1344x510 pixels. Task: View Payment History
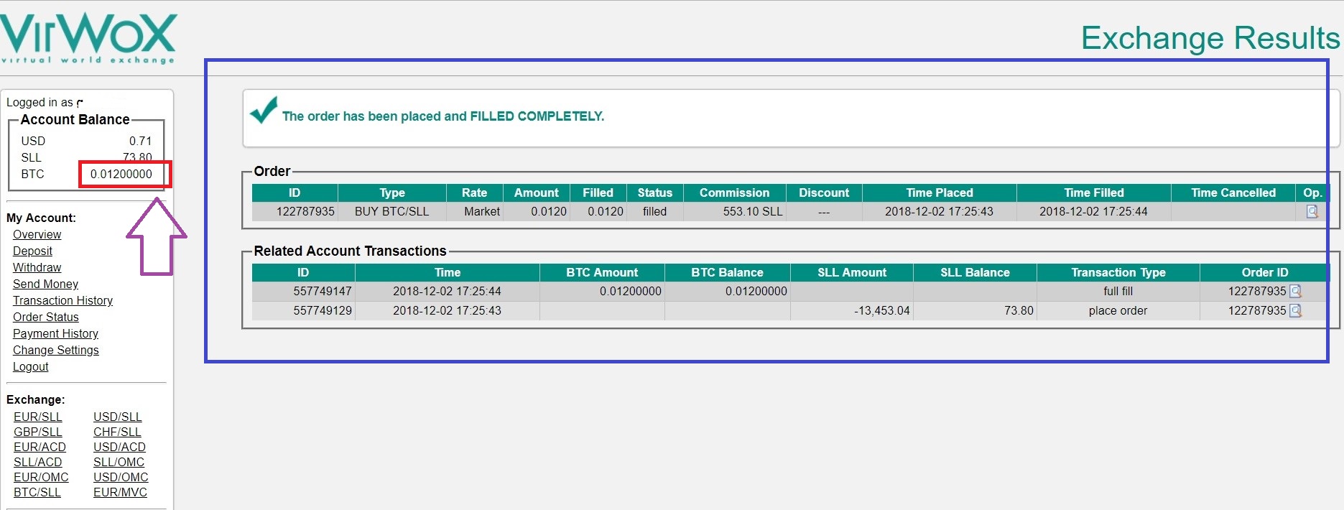55,333
